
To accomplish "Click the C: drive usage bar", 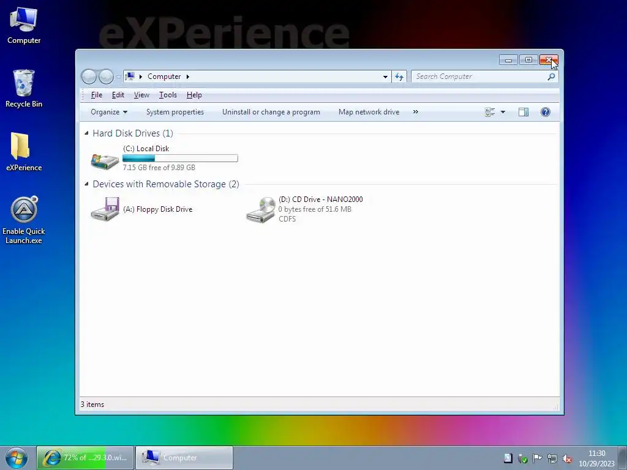I will 180,159.
